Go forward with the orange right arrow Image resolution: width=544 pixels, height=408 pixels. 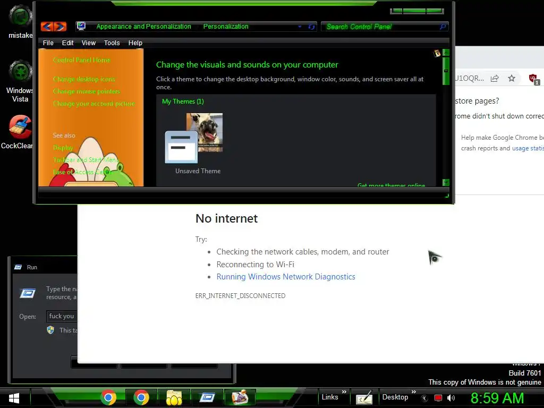coord(60,27)
